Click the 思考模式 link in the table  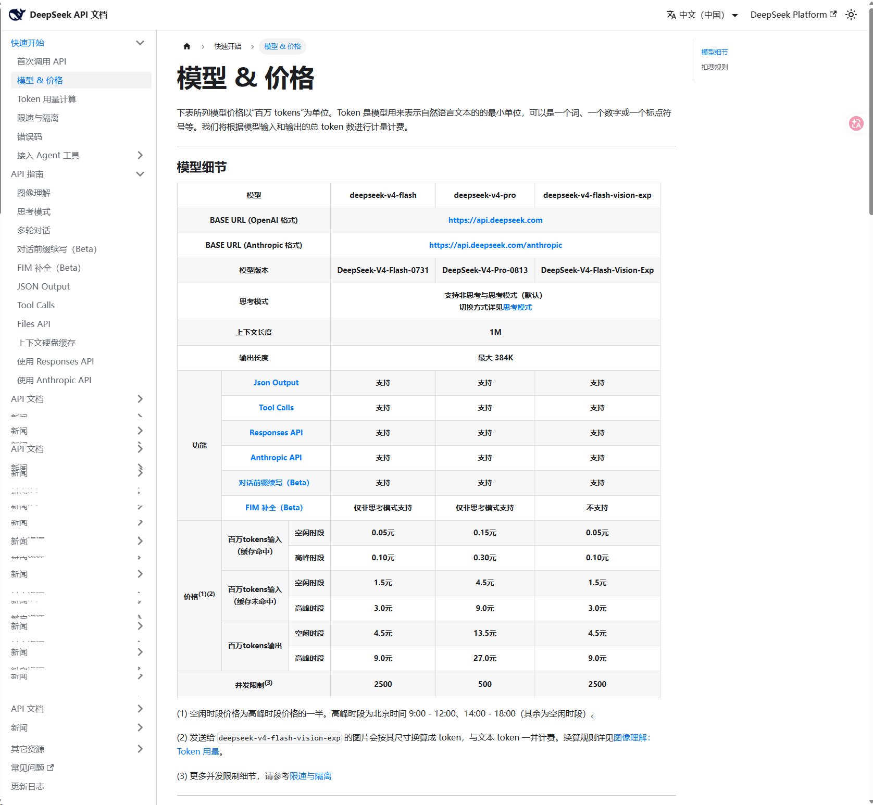pos(518,307)
